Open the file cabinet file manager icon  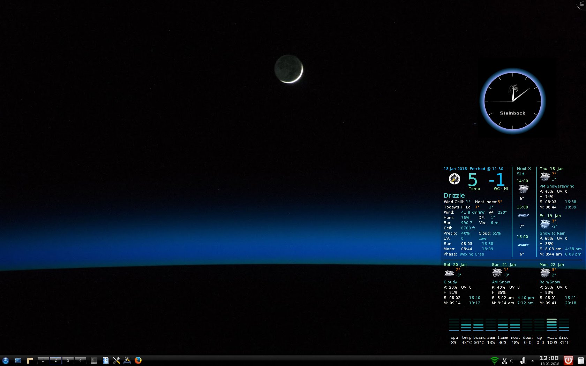click(105, 361)
